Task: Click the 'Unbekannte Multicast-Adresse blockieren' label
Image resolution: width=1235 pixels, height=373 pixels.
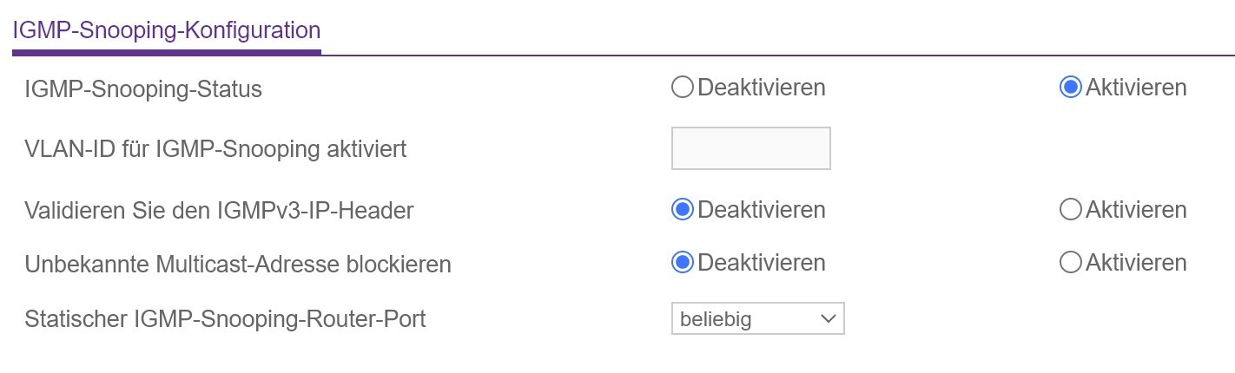Action: tap(238, 264)
